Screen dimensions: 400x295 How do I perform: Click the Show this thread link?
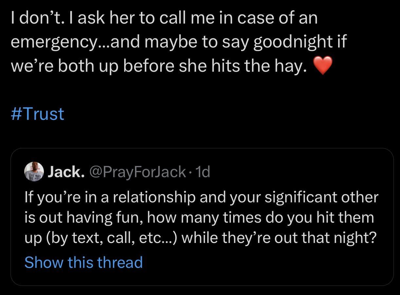[84, 262]
